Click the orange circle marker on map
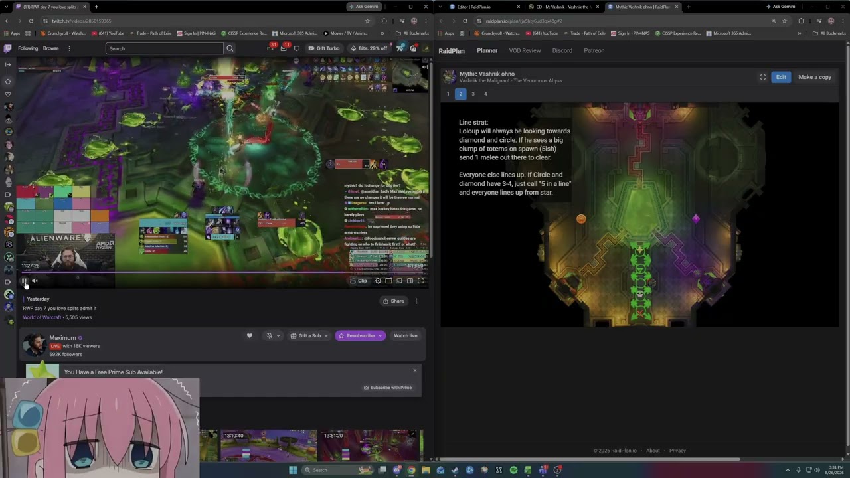 pos(581,219)
